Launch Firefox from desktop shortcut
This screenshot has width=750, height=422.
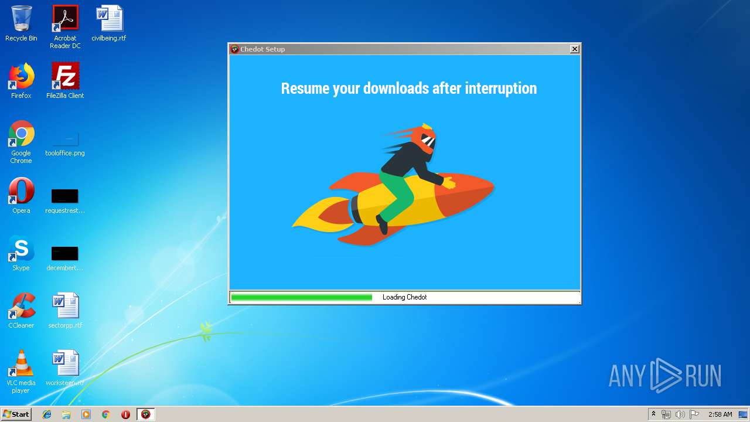coord(21,81)
